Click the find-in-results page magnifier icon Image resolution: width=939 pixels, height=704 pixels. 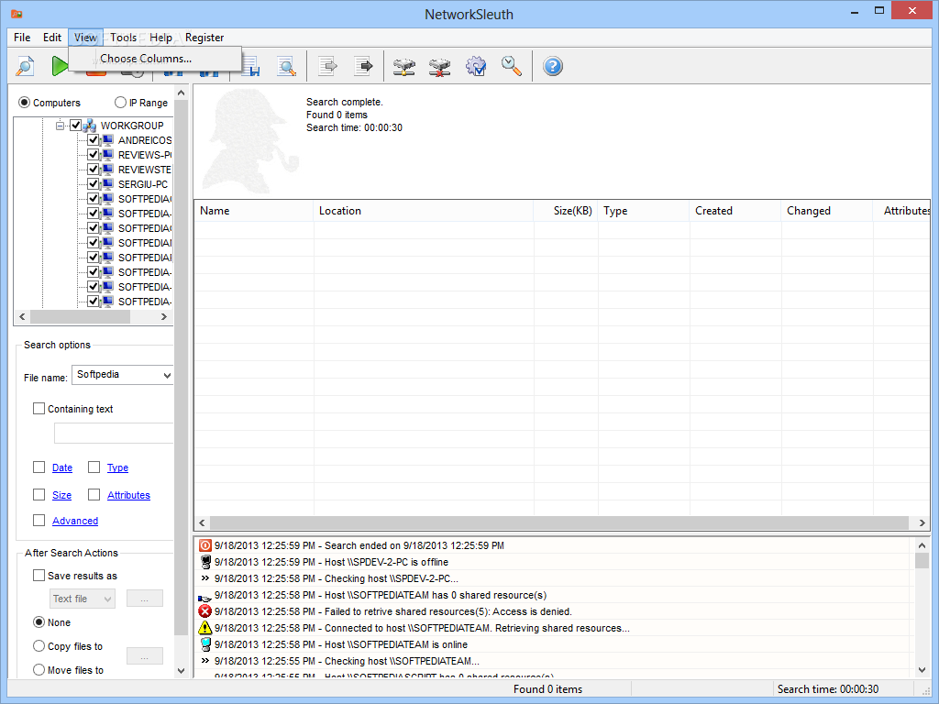[x=287, y=66]
